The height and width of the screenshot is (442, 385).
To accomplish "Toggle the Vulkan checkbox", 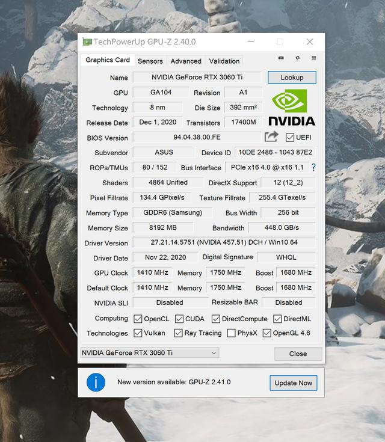I will (x=138, y=333).
